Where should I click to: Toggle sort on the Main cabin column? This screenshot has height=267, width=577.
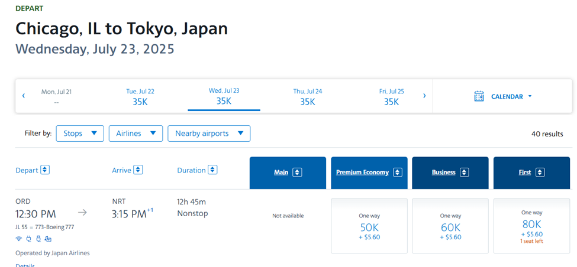pos(297,172)
